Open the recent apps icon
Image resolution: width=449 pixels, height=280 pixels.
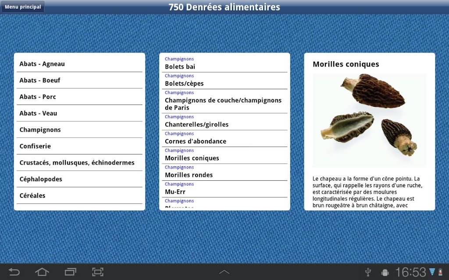[x=70, y=272]
